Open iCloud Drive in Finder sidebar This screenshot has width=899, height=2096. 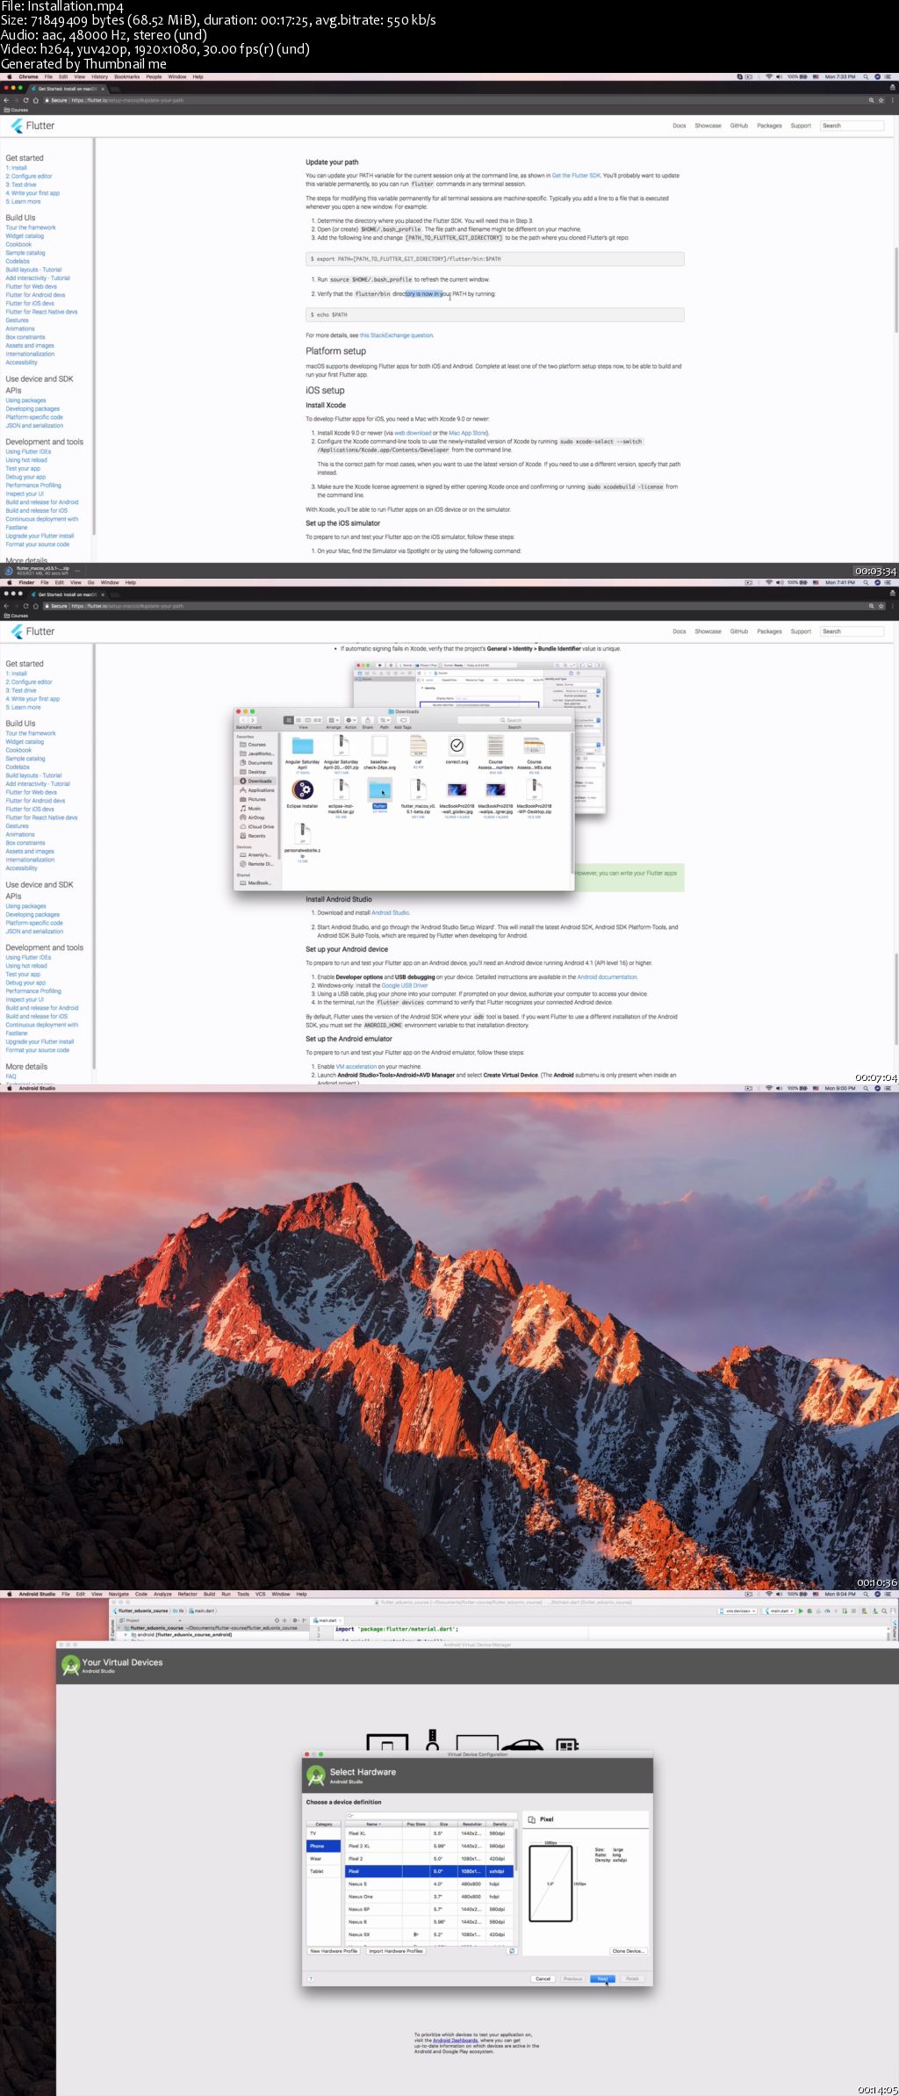pyautogui.click(x=260, y=826)
